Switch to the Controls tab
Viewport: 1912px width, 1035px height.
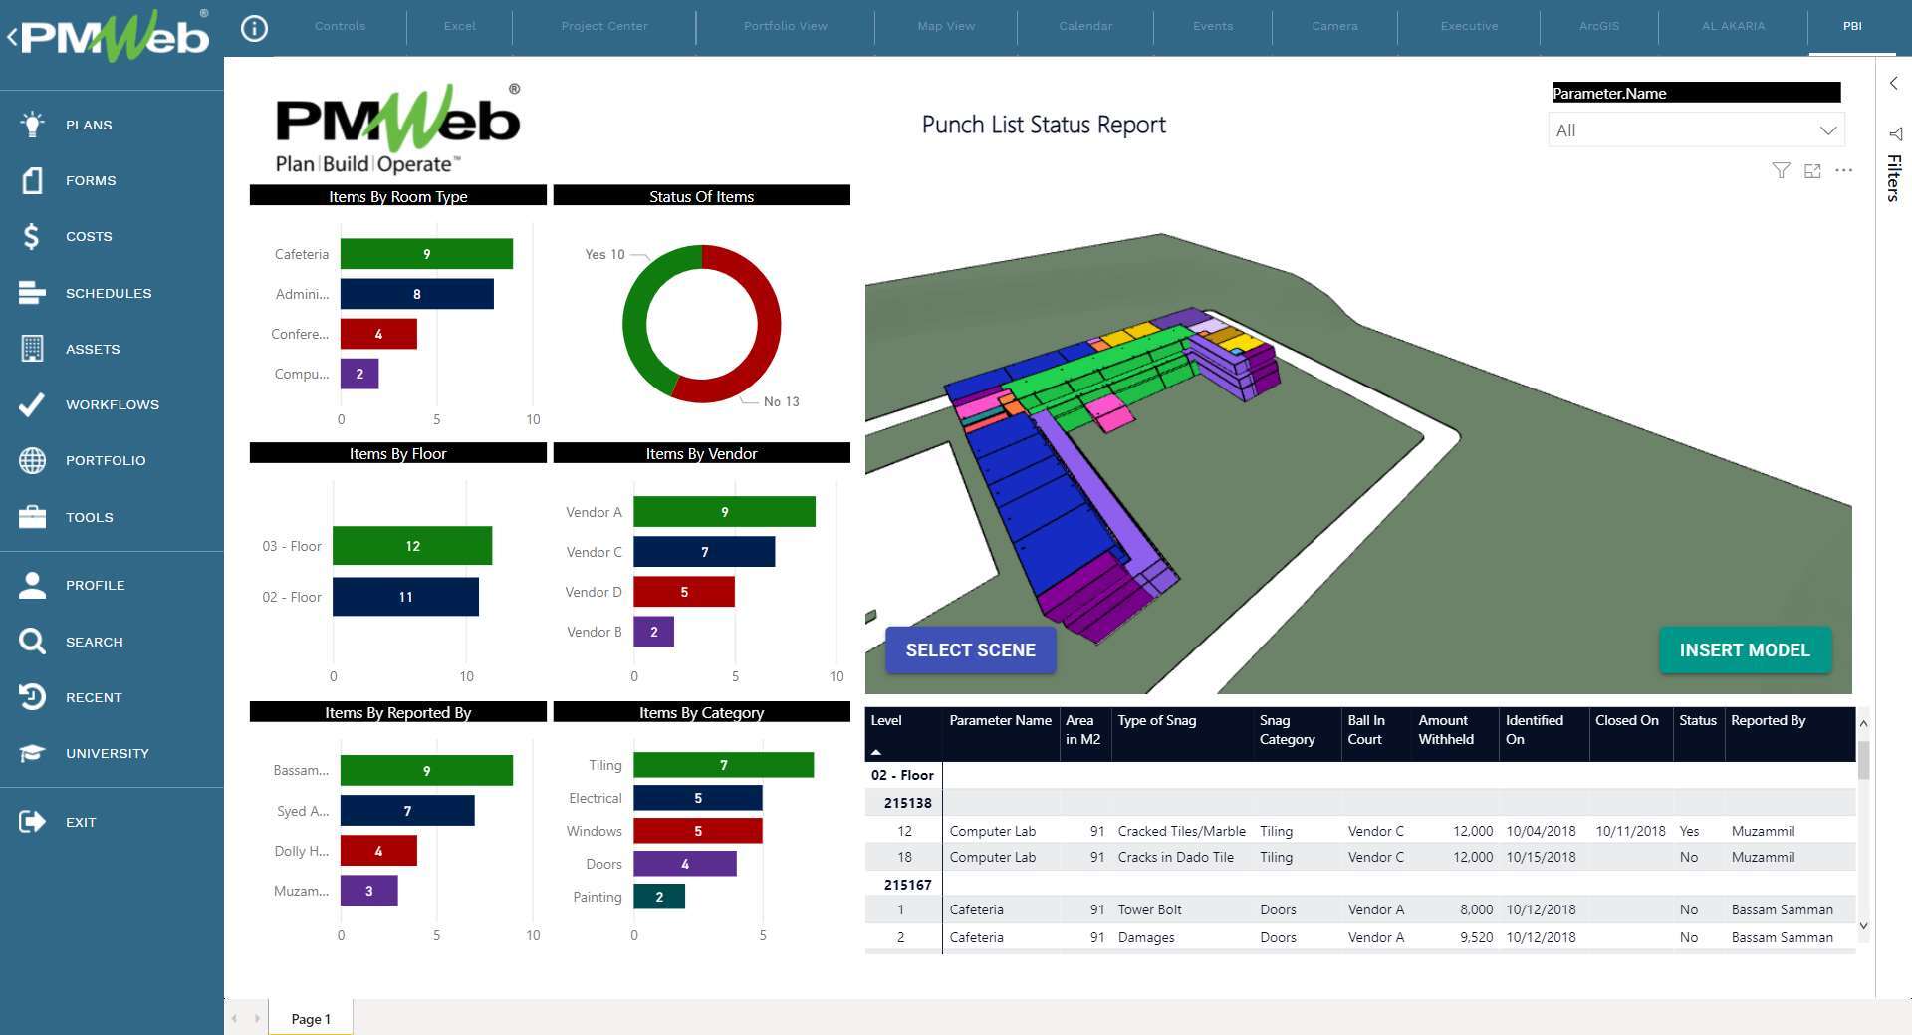(340, 26)
